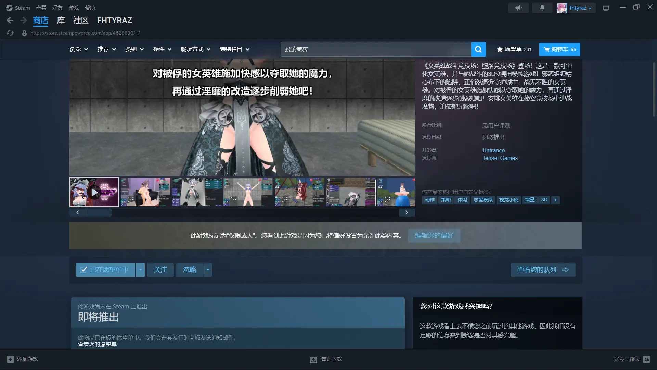Screen dimensions: 657x370
Task: Click the 忽略 ignore button
Action: [190, 270]
